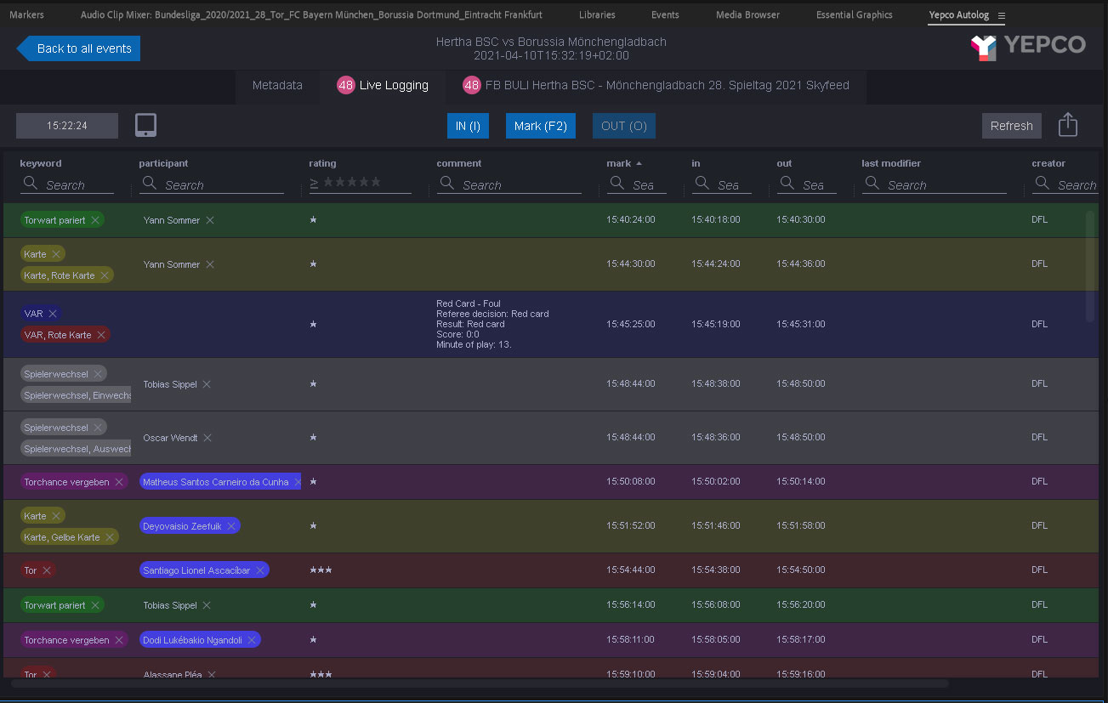Focus the participant column search field
1108x703 pixels.
click(212, 184)
